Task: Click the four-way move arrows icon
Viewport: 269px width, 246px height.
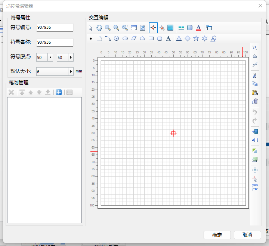Action: [x=255, y=170]
